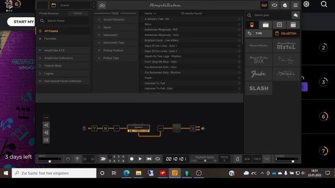Viewport: 335px width, 188px height.
Task: Switch gear browsing to COLLECTION
Action: [x=286, y=33]
